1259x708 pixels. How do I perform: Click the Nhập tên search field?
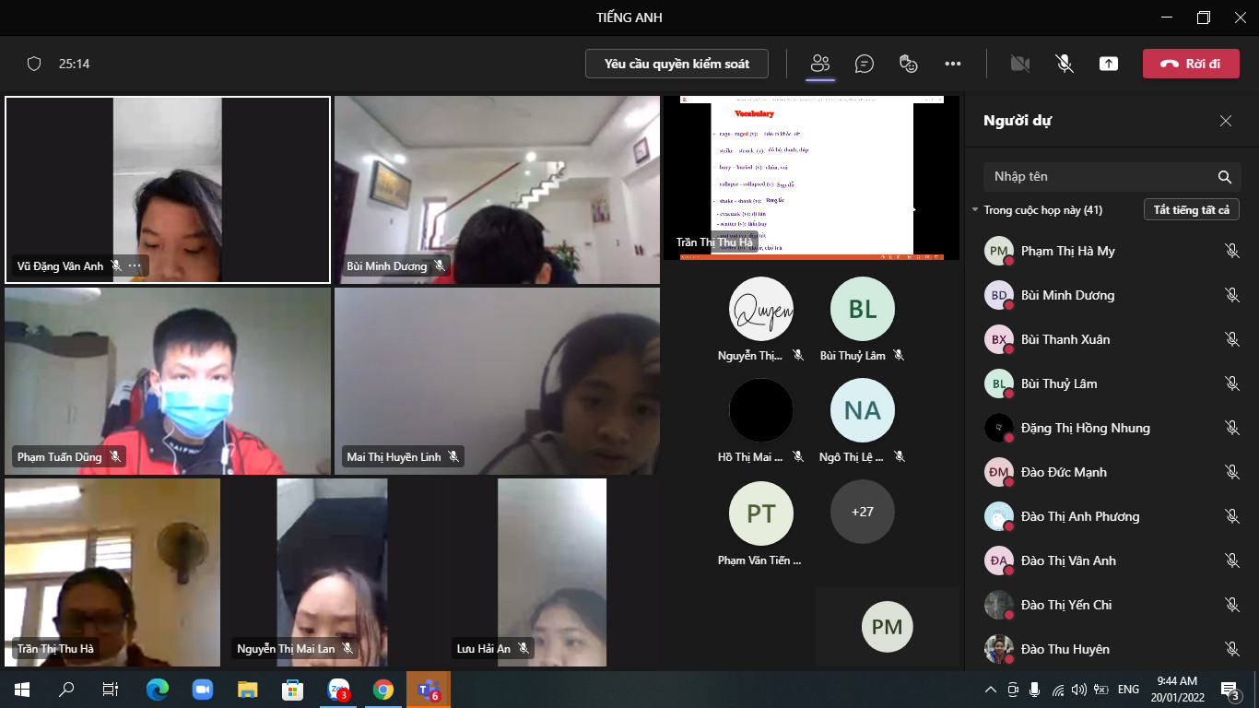coord(1097,177)
